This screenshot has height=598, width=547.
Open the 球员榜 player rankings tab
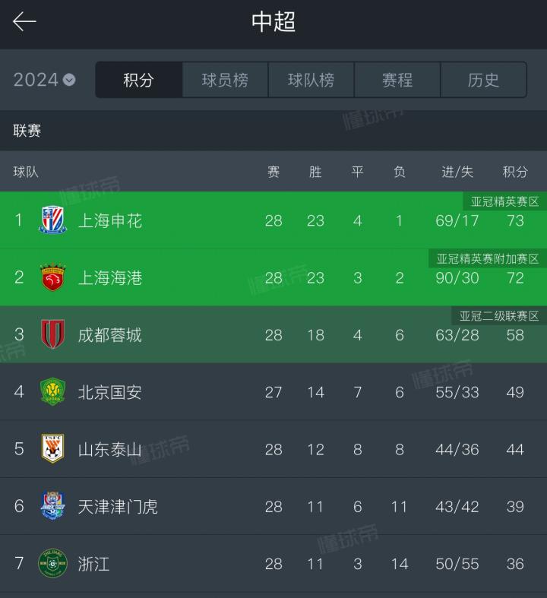tap(225, 80)
